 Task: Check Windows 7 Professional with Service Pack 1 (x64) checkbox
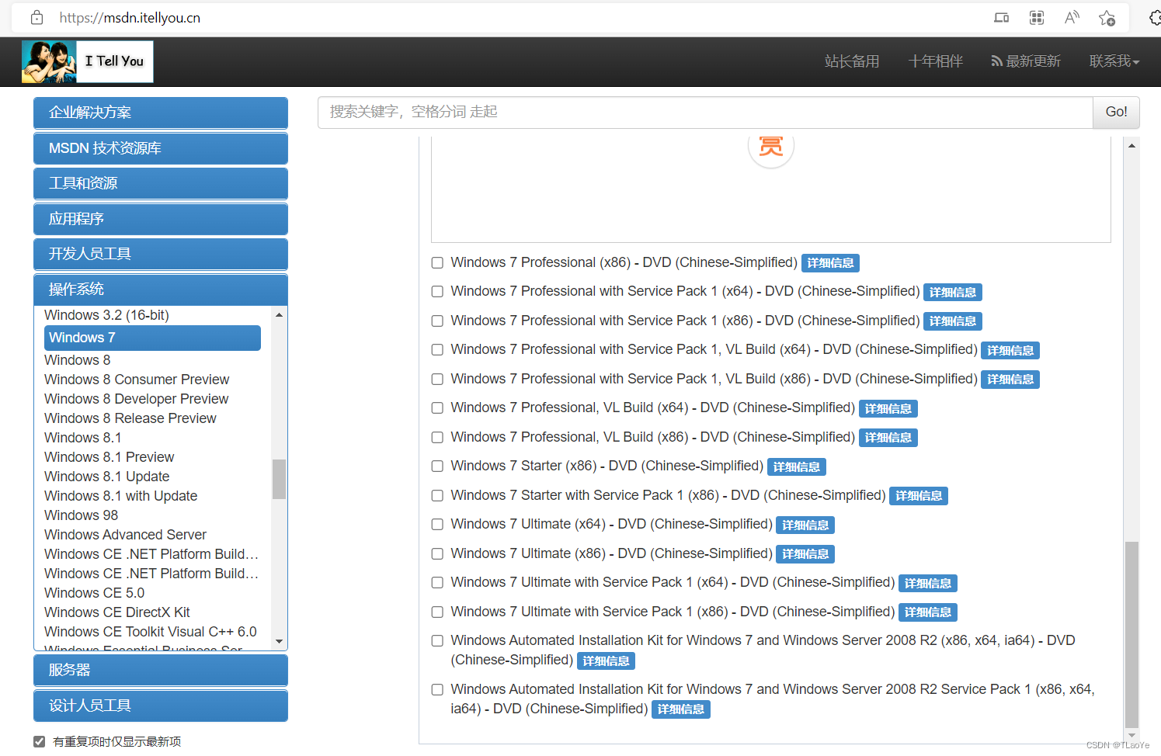click(437, 292)
